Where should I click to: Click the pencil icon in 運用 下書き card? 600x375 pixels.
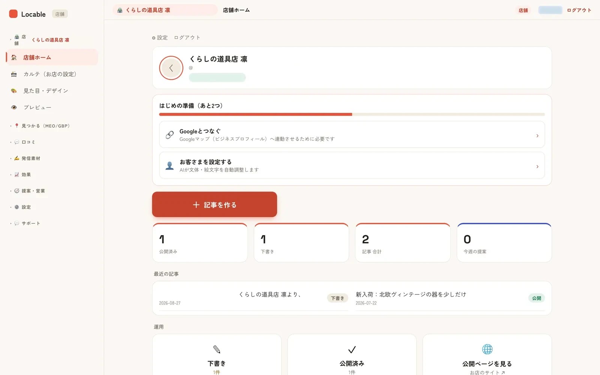(x=217, y=349)
